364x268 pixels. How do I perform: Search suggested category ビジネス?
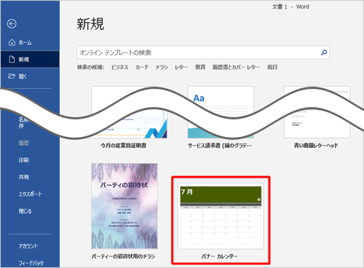[119, 67]
